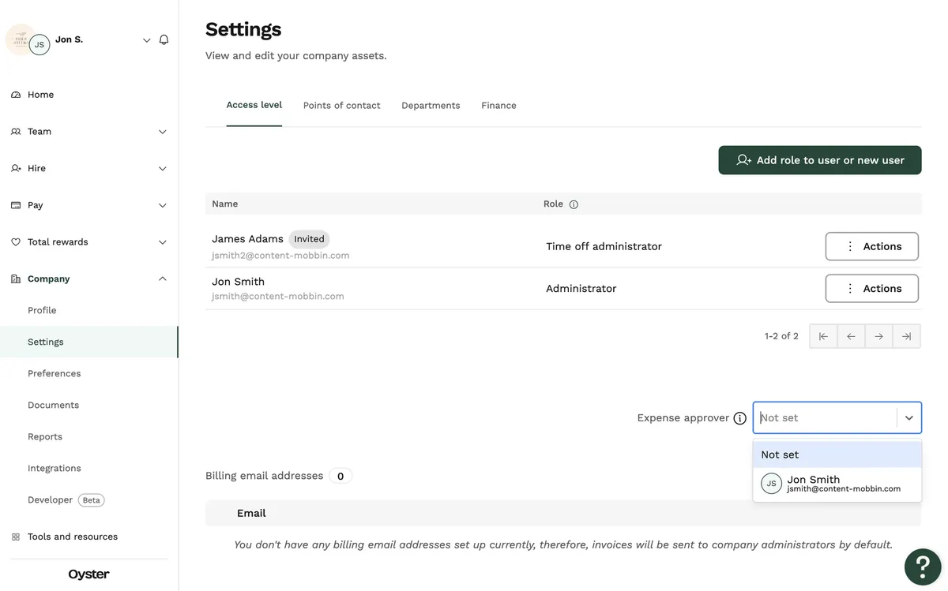Expand the Team menu chevron
948x591 pixels.
click(x=163, y=132)
